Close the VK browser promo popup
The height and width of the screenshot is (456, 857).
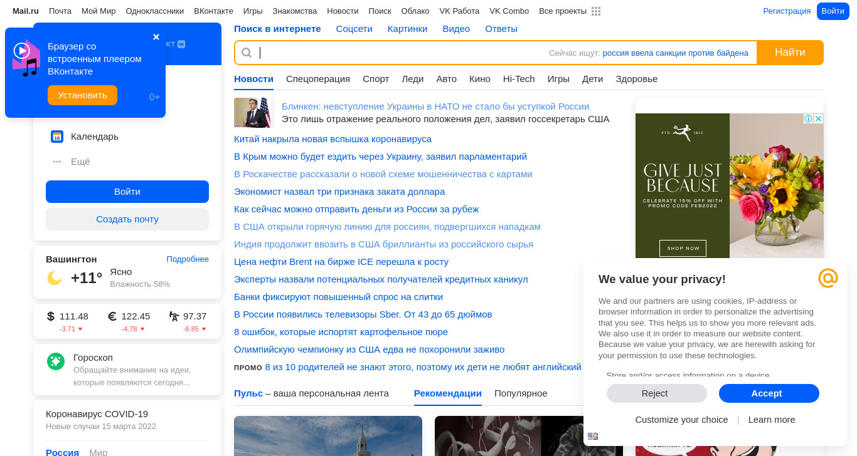click(x=156, y=37)
